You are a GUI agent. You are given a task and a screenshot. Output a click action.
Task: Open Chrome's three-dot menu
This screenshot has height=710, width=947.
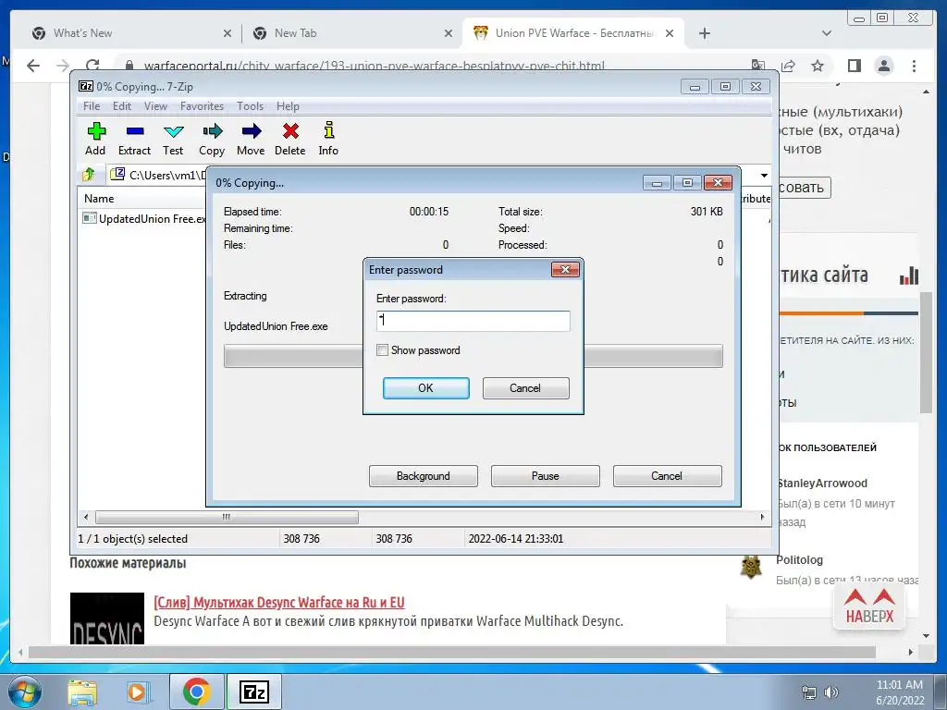click(914, 66)
